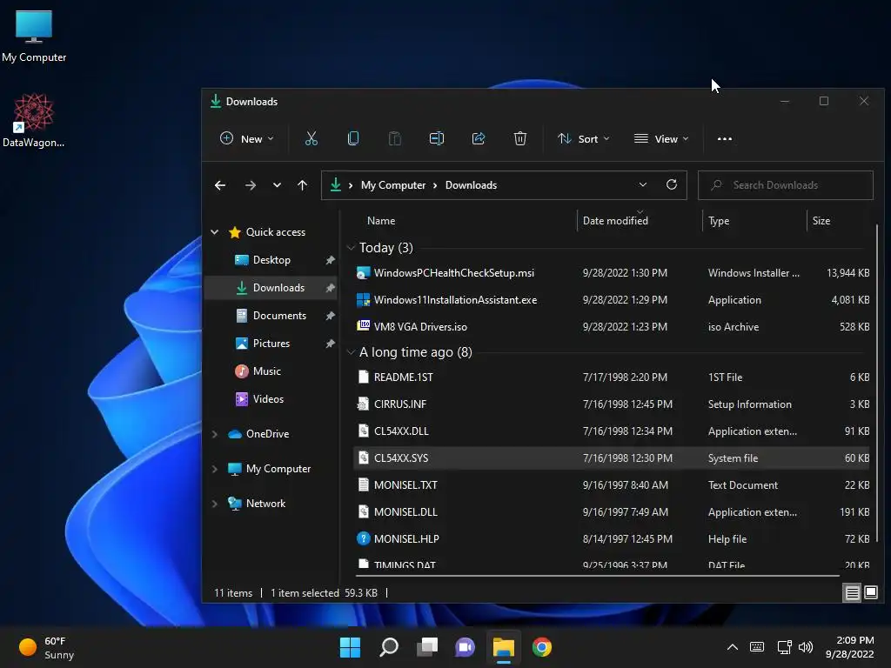Refresh the Downloads folder view
Viewport: 891px width, 668px height.
point(672,184)
